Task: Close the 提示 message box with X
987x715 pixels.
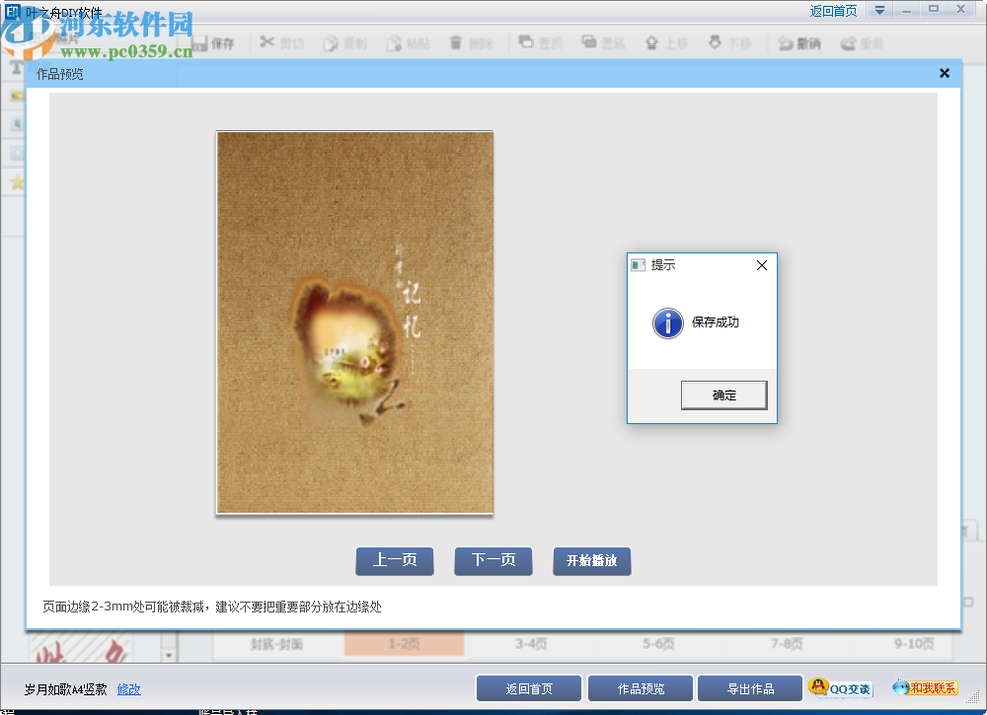Action: click(x=762, y=265)
